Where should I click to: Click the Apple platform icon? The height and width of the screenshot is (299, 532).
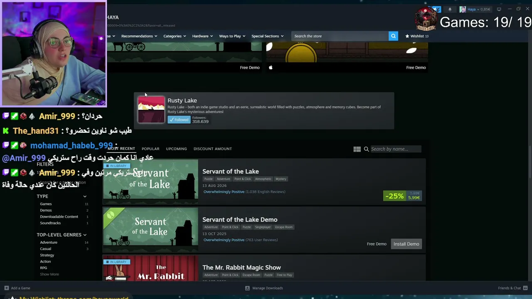(x=271, y=67)
